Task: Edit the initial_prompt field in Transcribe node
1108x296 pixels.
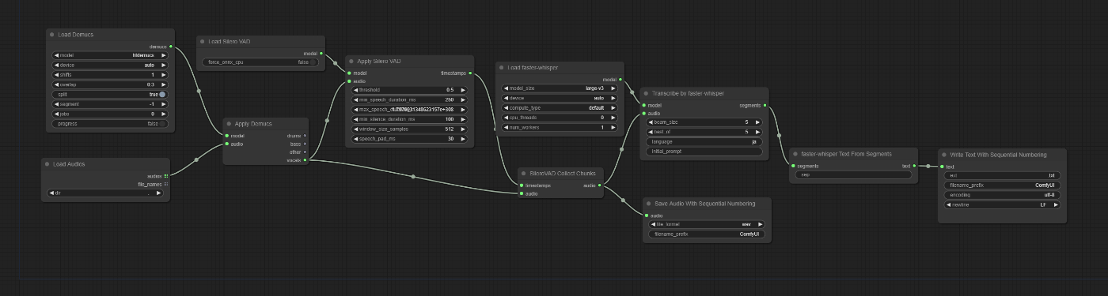Action: click(705, 151)
